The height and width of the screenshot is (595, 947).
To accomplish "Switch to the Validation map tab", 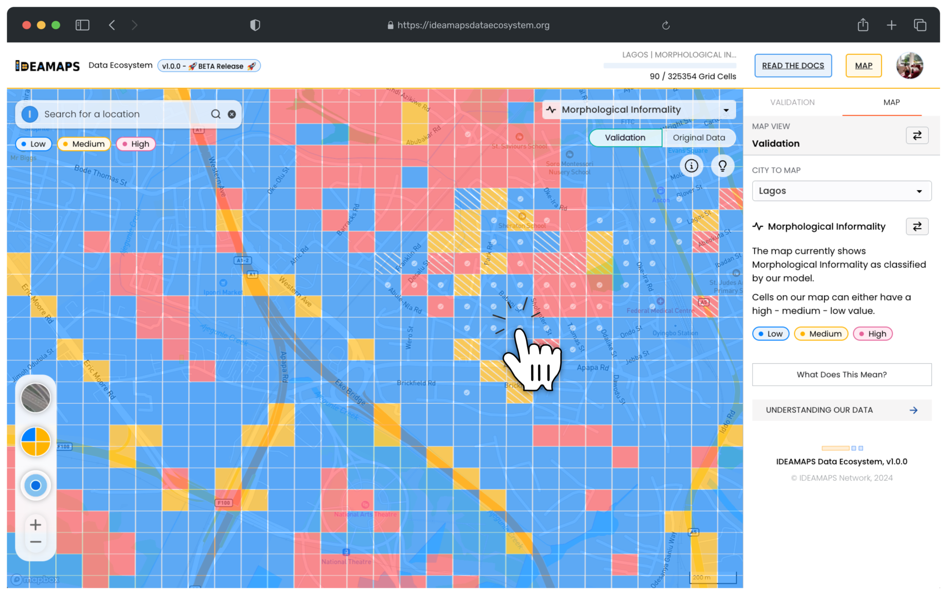I will click(791, 102).
